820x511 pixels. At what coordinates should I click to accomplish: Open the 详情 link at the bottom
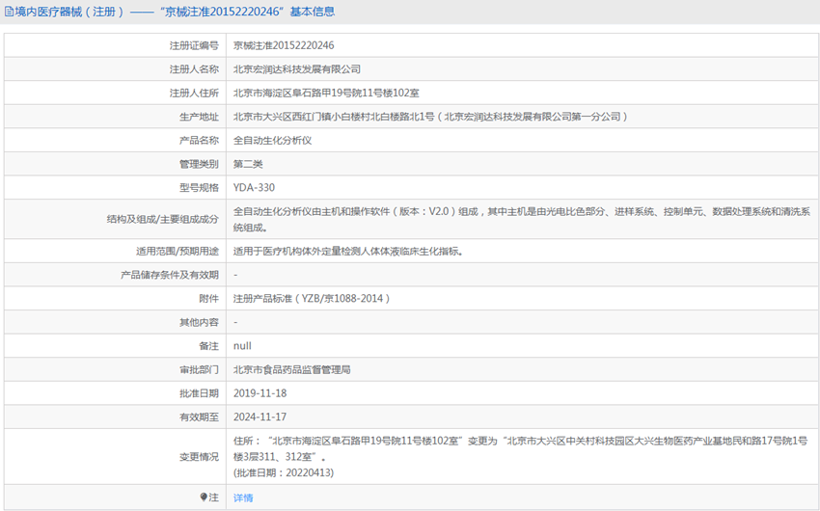(x=243, y=498)
